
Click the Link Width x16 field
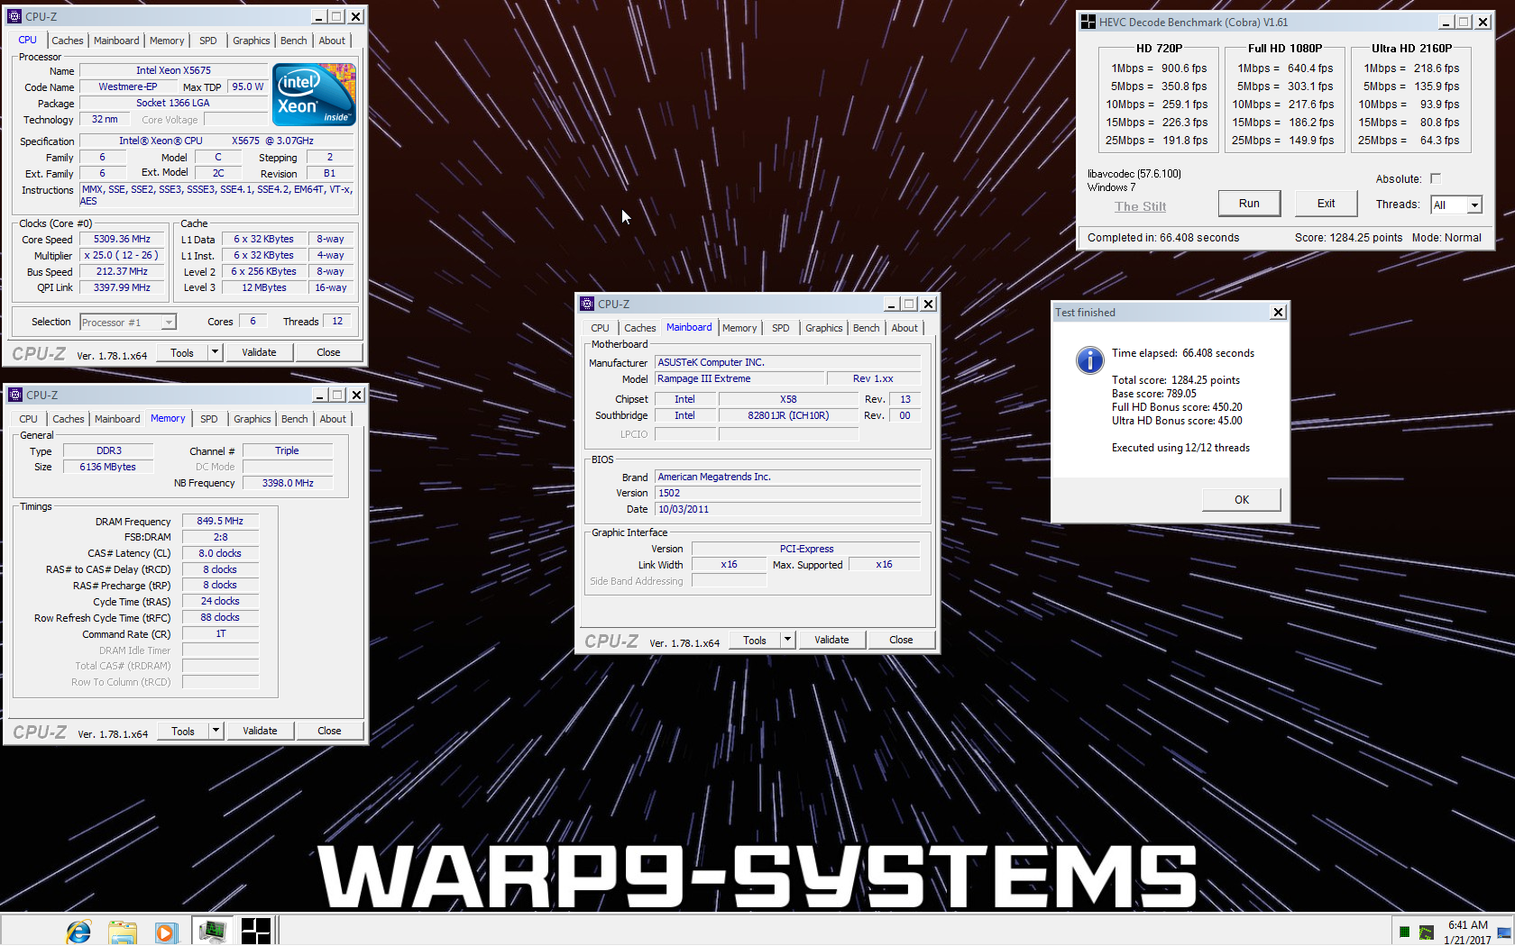[729, 564]
